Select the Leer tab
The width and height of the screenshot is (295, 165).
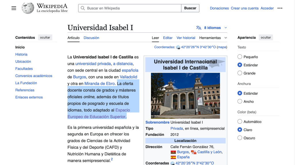(155, 38)
